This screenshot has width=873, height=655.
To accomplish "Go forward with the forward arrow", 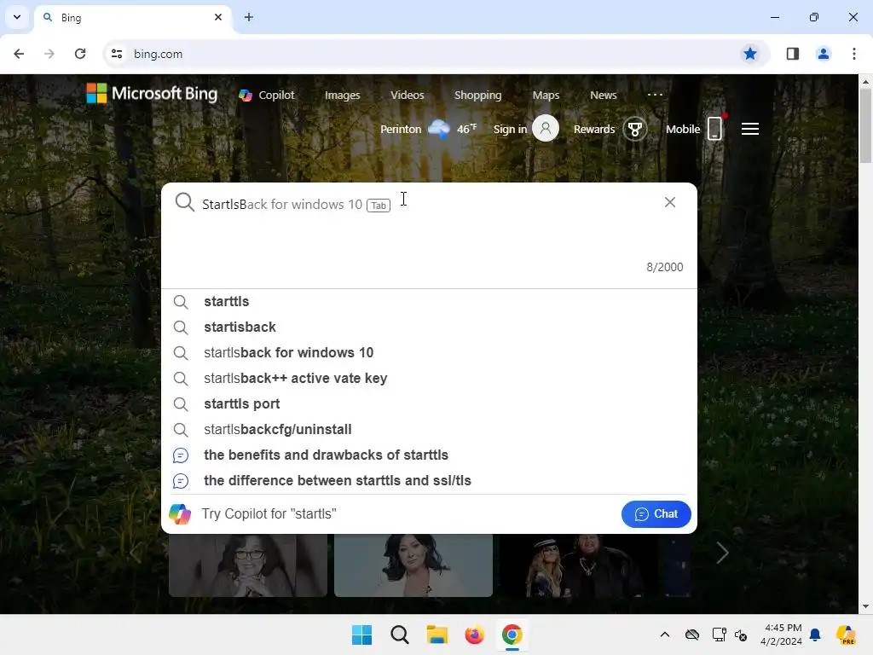I will (x=49, y=54).
